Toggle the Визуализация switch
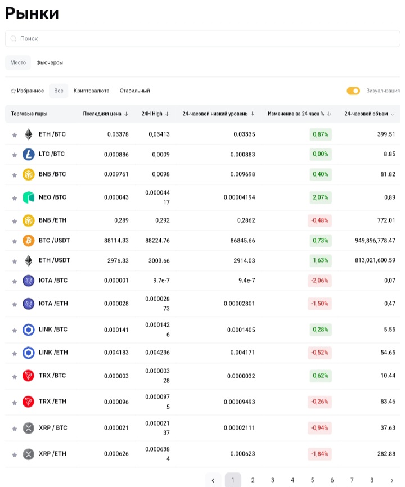 pyautogui.click(x=353, y=91)
